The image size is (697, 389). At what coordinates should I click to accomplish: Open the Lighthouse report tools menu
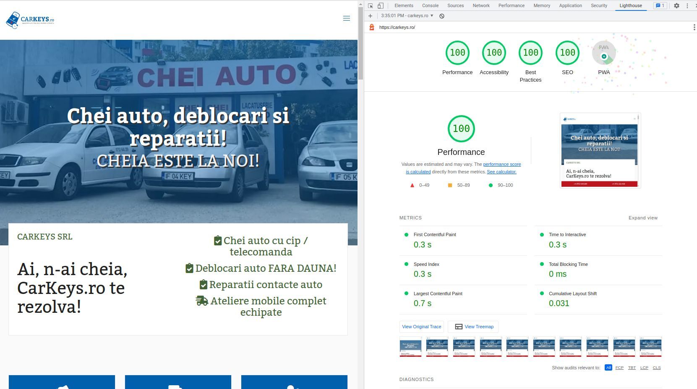[x=694, y=27]
